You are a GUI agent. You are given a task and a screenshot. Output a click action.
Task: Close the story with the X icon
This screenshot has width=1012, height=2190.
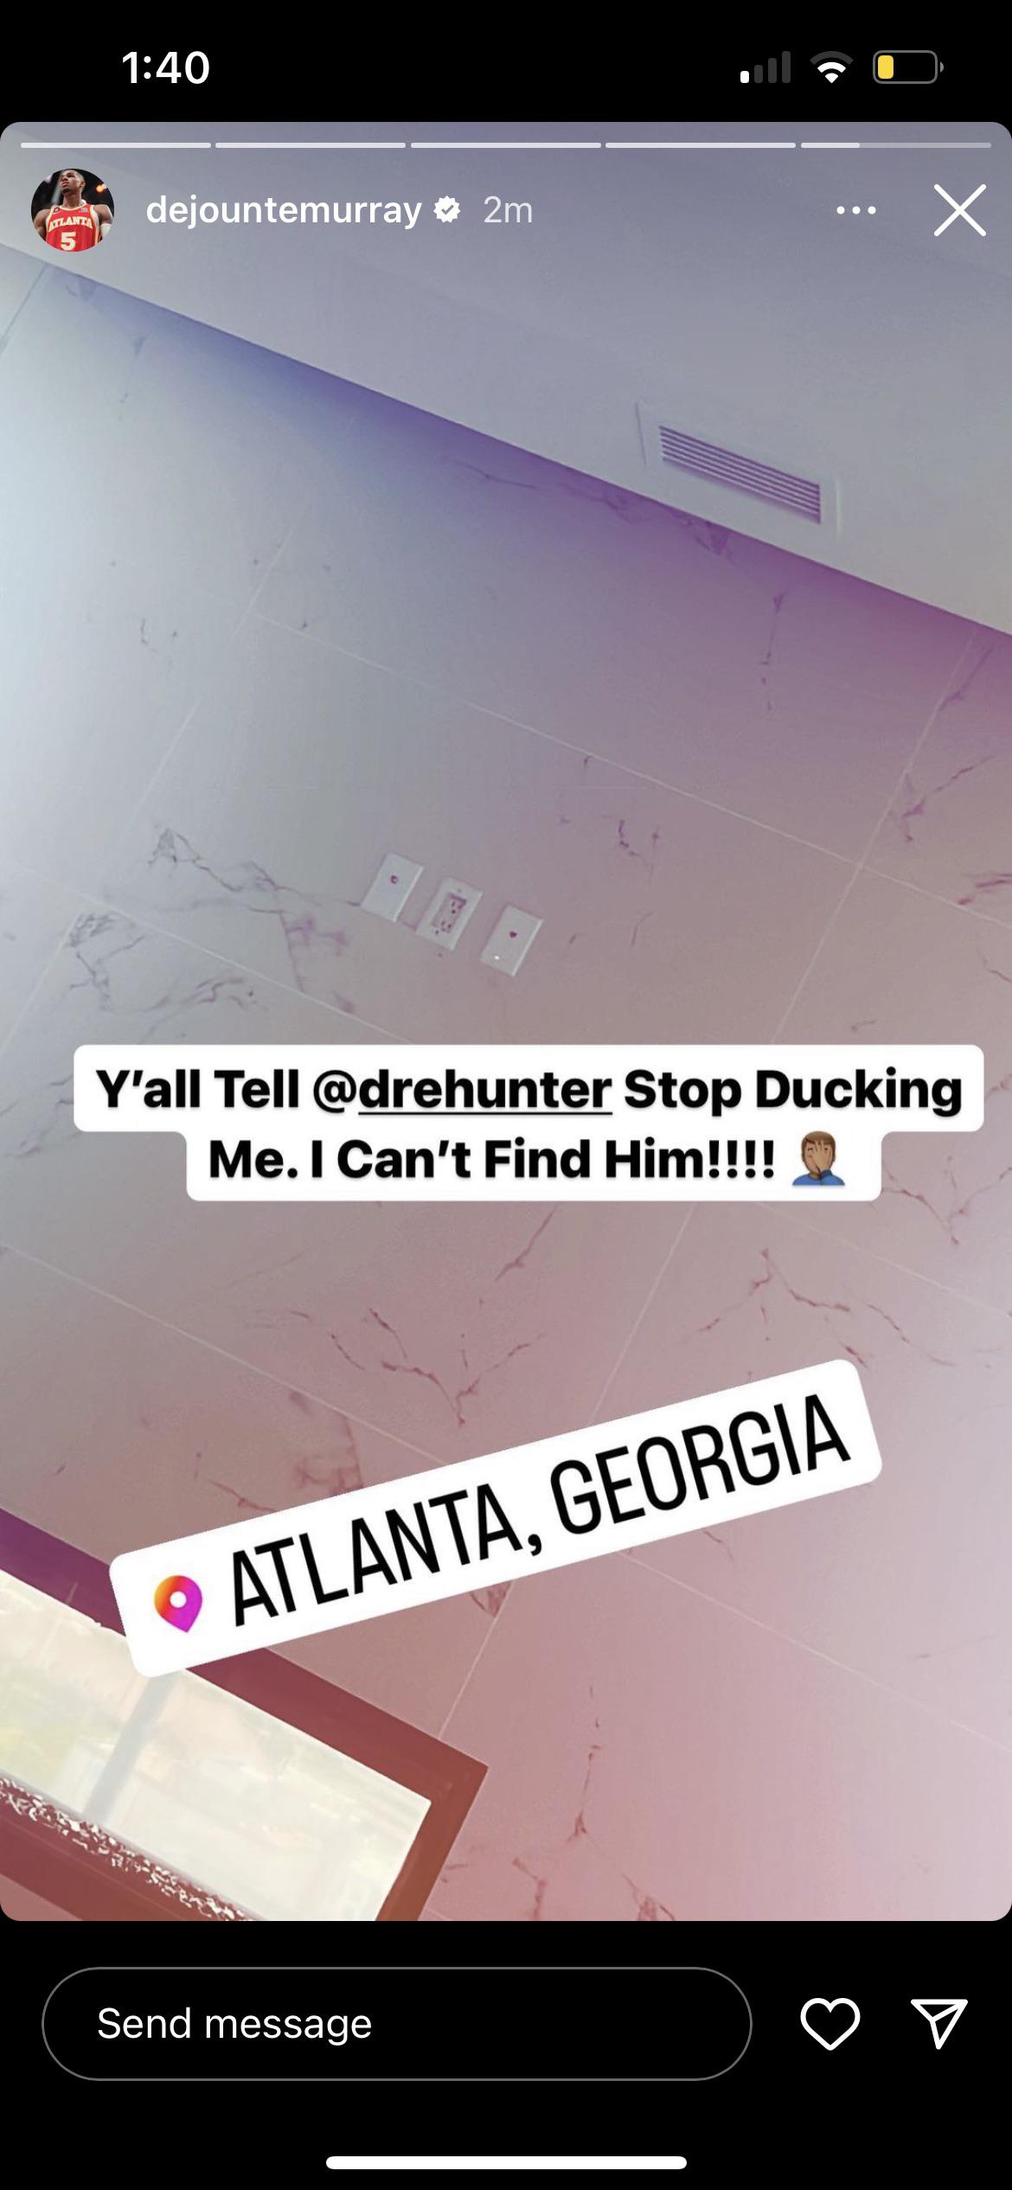tap(959, 210)
